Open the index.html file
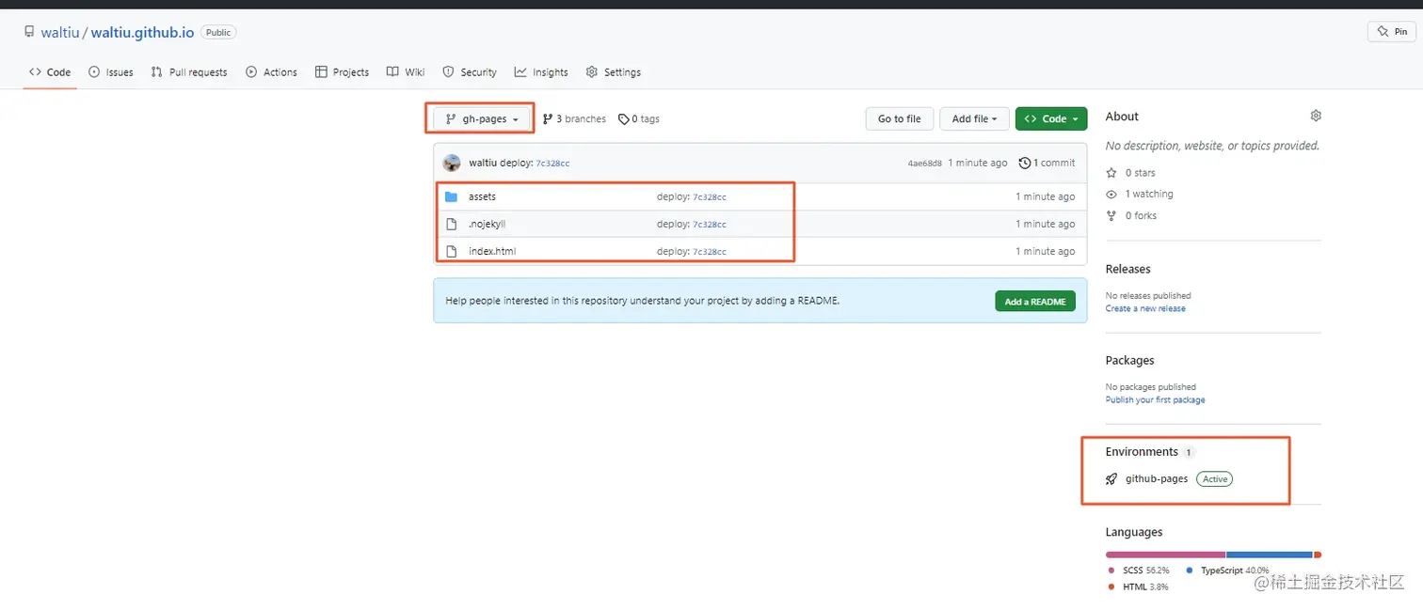This screenshot has width=1423, height=610. pyautogui.click(x=492, y=252)
